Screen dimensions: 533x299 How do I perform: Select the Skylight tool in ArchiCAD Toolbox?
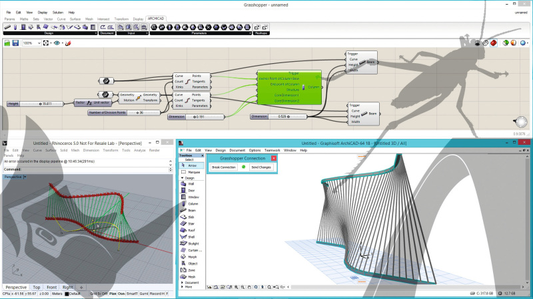(x=191, y=243)
